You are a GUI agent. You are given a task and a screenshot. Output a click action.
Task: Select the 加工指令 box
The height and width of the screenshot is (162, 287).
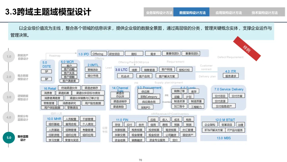click(179, 106)
